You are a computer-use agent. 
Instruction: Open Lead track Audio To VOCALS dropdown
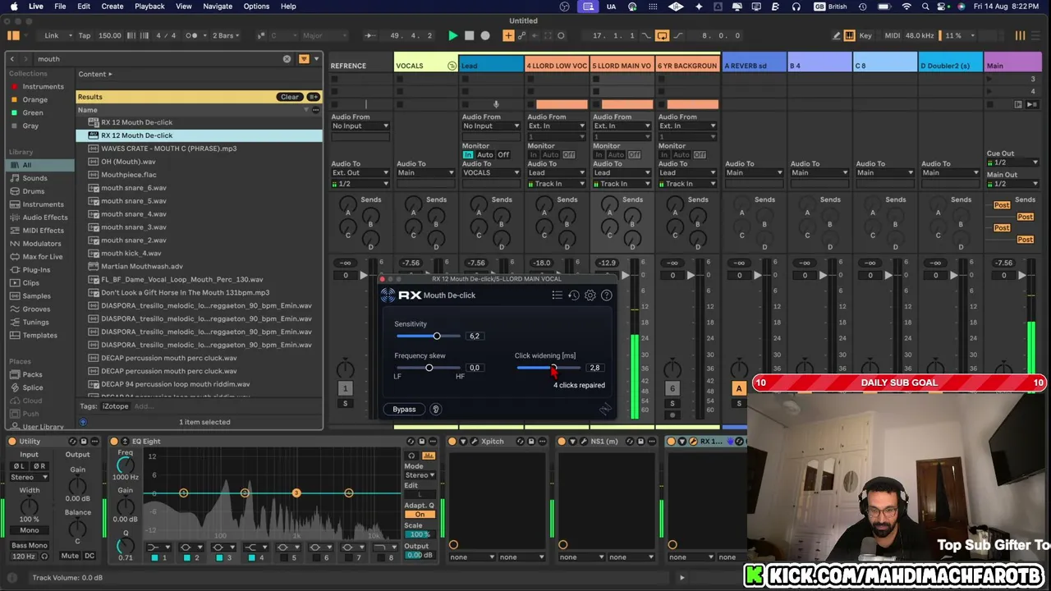point(491,173)
